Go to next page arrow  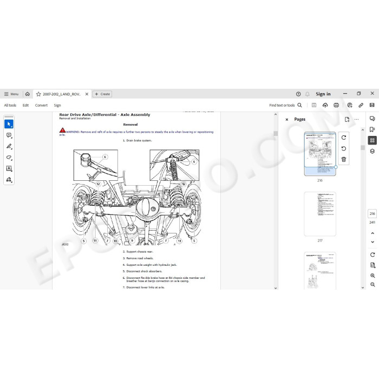[x=373, y=241]
